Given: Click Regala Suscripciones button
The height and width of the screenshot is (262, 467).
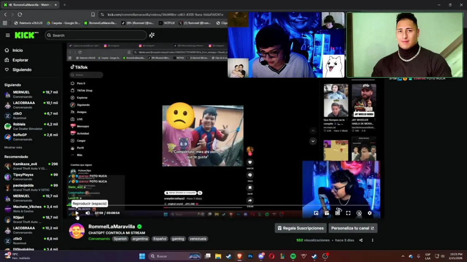Looking at the screenshot, I should tap(301, 228).
